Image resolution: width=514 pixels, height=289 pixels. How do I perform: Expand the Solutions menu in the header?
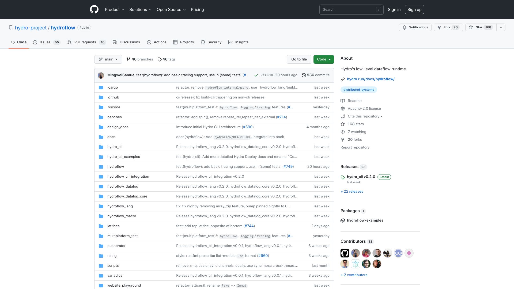point(141,10)
